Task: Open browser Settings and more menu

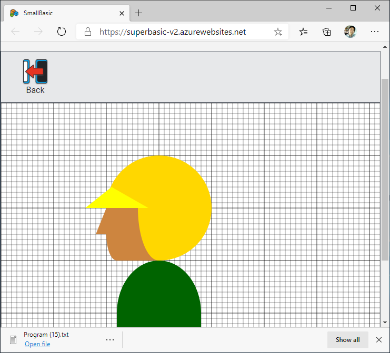Action: click(375, 32)
